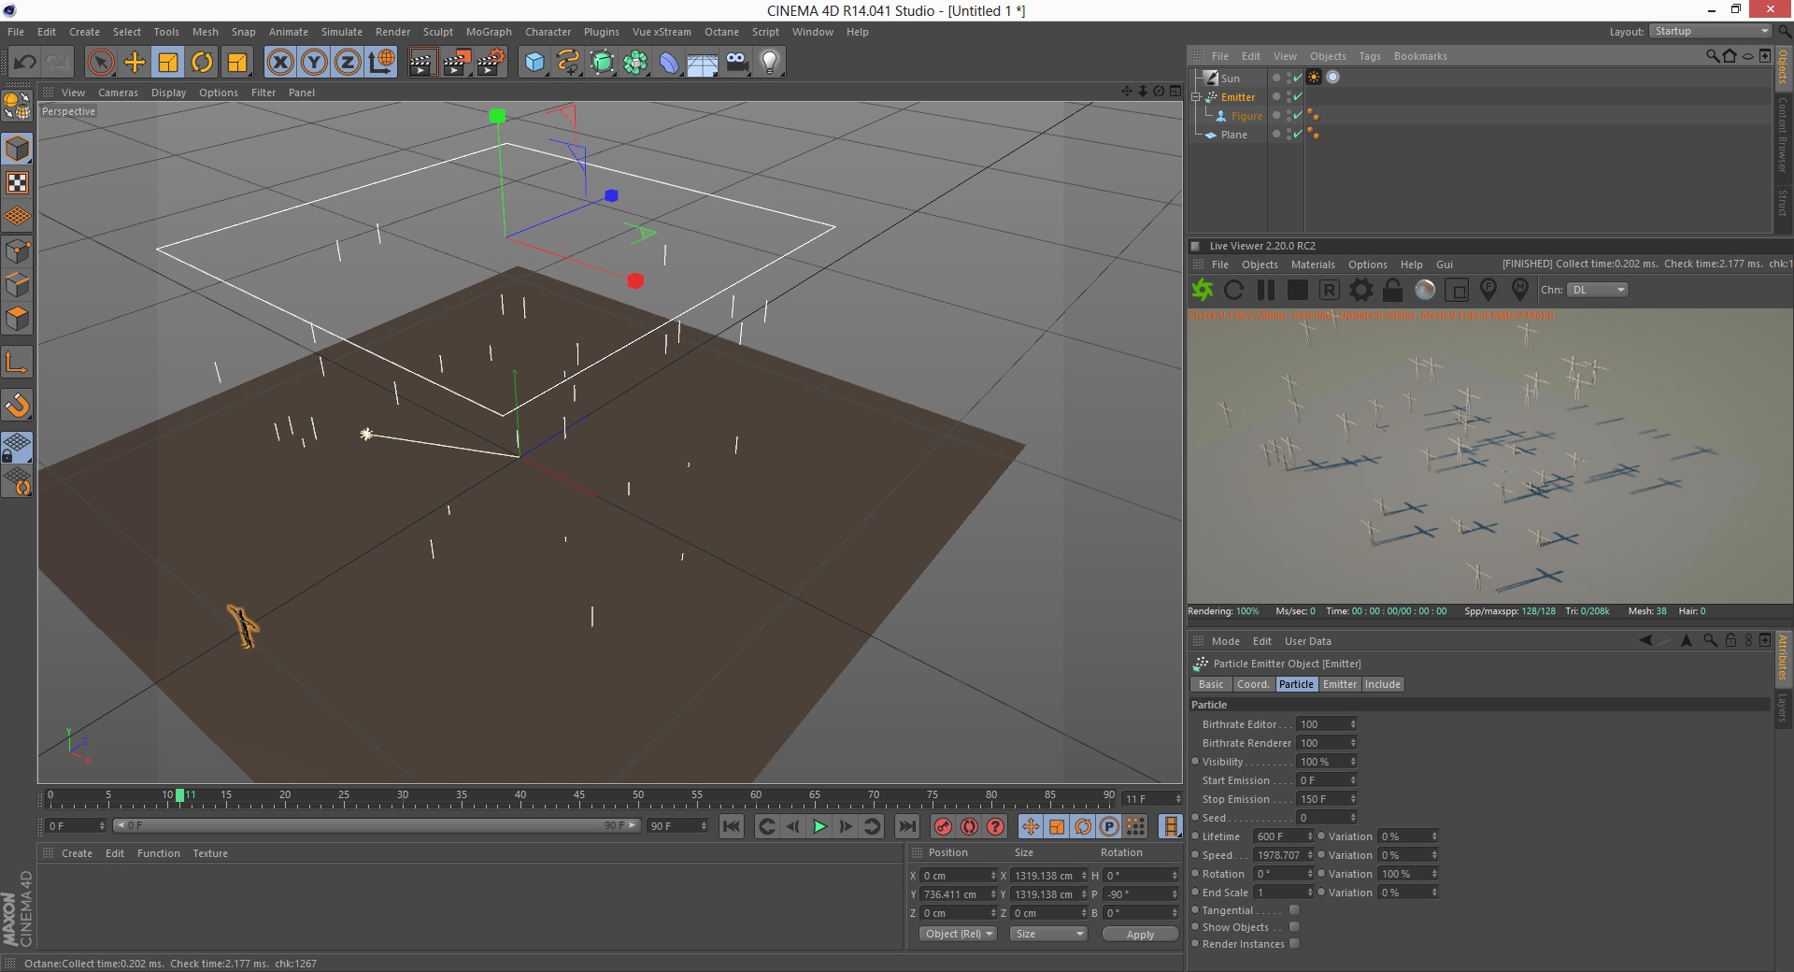Open the Chn DL channel dropdown
The width and height of the screenshot is (1794, 972).
[x=1598, y=290]
